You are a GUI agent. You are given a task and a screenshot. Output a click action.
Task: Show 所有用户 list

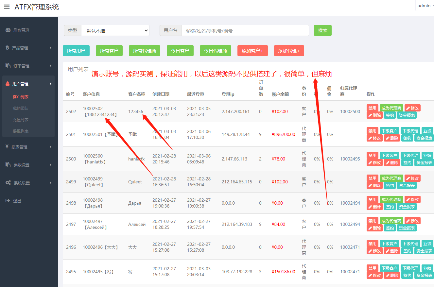point(76,51)
